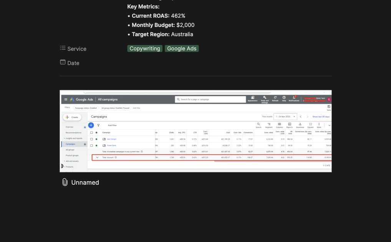Viewport: 391px width, 242px height.
Task: Click help icon beside 'Total: All enabled campaigns'
Action: pos(142,151)
